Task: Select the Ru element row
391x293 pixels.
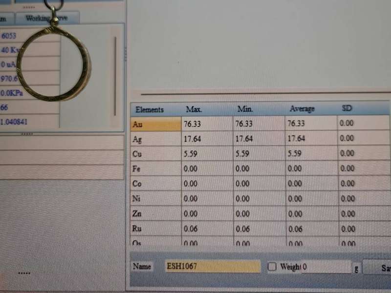Action: 155,229
